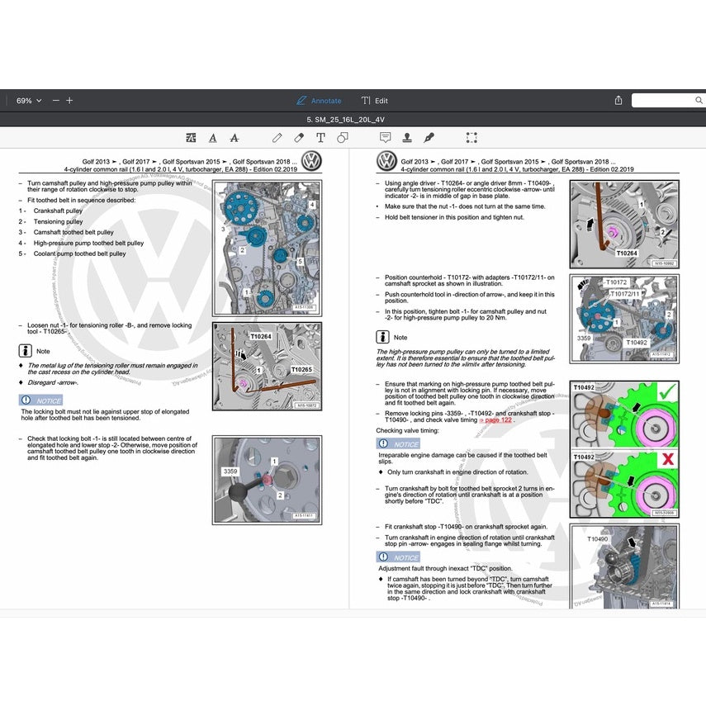Select the eraser tool
This screenshot has width=706, height=706.
click(299, 138)
